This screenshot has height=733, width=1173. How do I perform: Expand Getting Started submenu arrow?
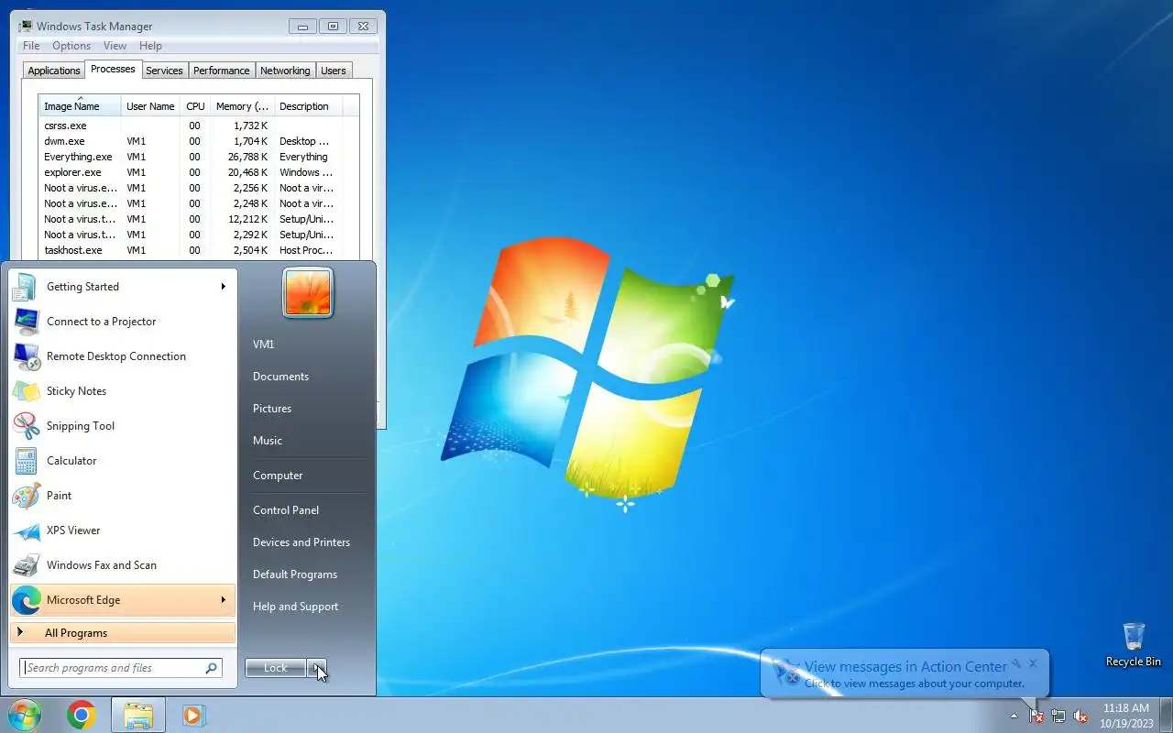tap(223, 287)
